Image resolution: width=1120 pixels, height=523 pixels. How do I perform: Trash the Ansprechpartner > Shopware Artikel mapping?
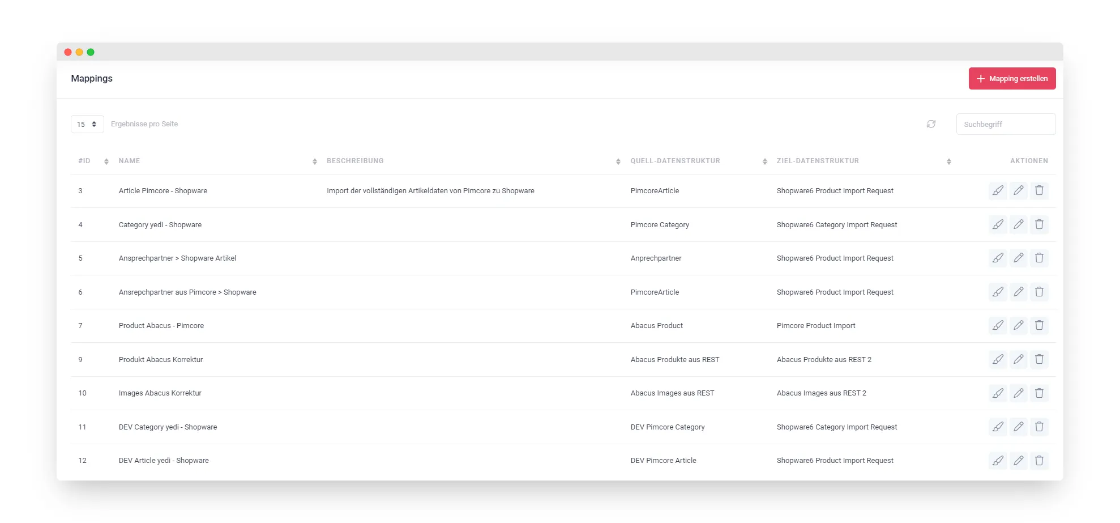1039,258
